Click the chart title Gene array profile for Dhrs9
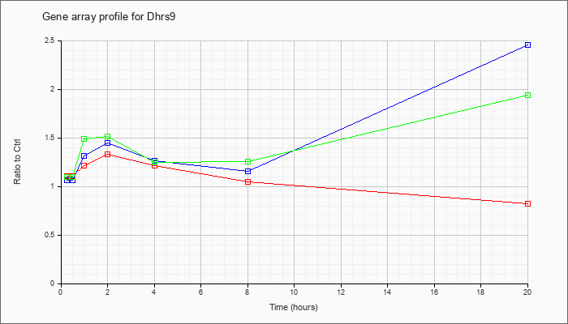The image size is (568, 324). tap(109, 17)
